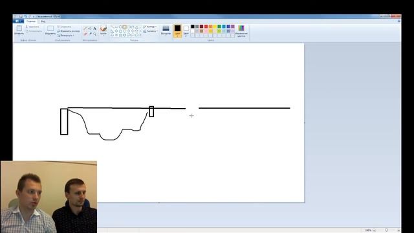Click the Save icon in quick access toolbar

pyautogui.click(x=21, y=16)
